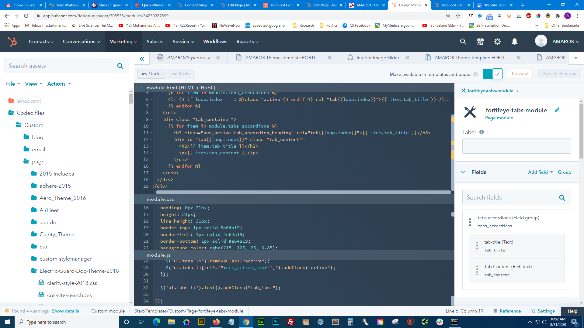Collapse the module.css section
This screenshot has height=328, width=584.
pos(141,199)
